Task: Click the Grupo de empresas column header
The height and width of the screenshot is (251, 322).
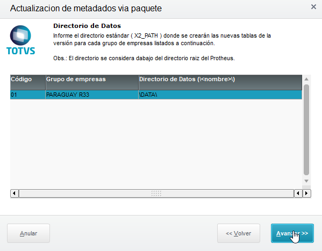Action: click(x=92, y=82)
